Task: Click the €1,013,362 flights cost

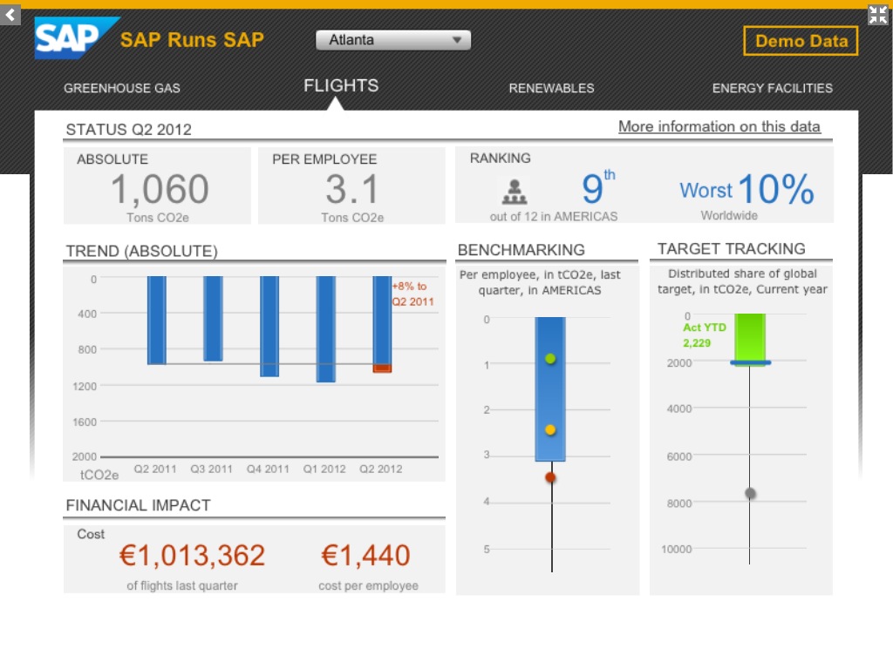Action: pyautogui.click(x=192, y=555)
